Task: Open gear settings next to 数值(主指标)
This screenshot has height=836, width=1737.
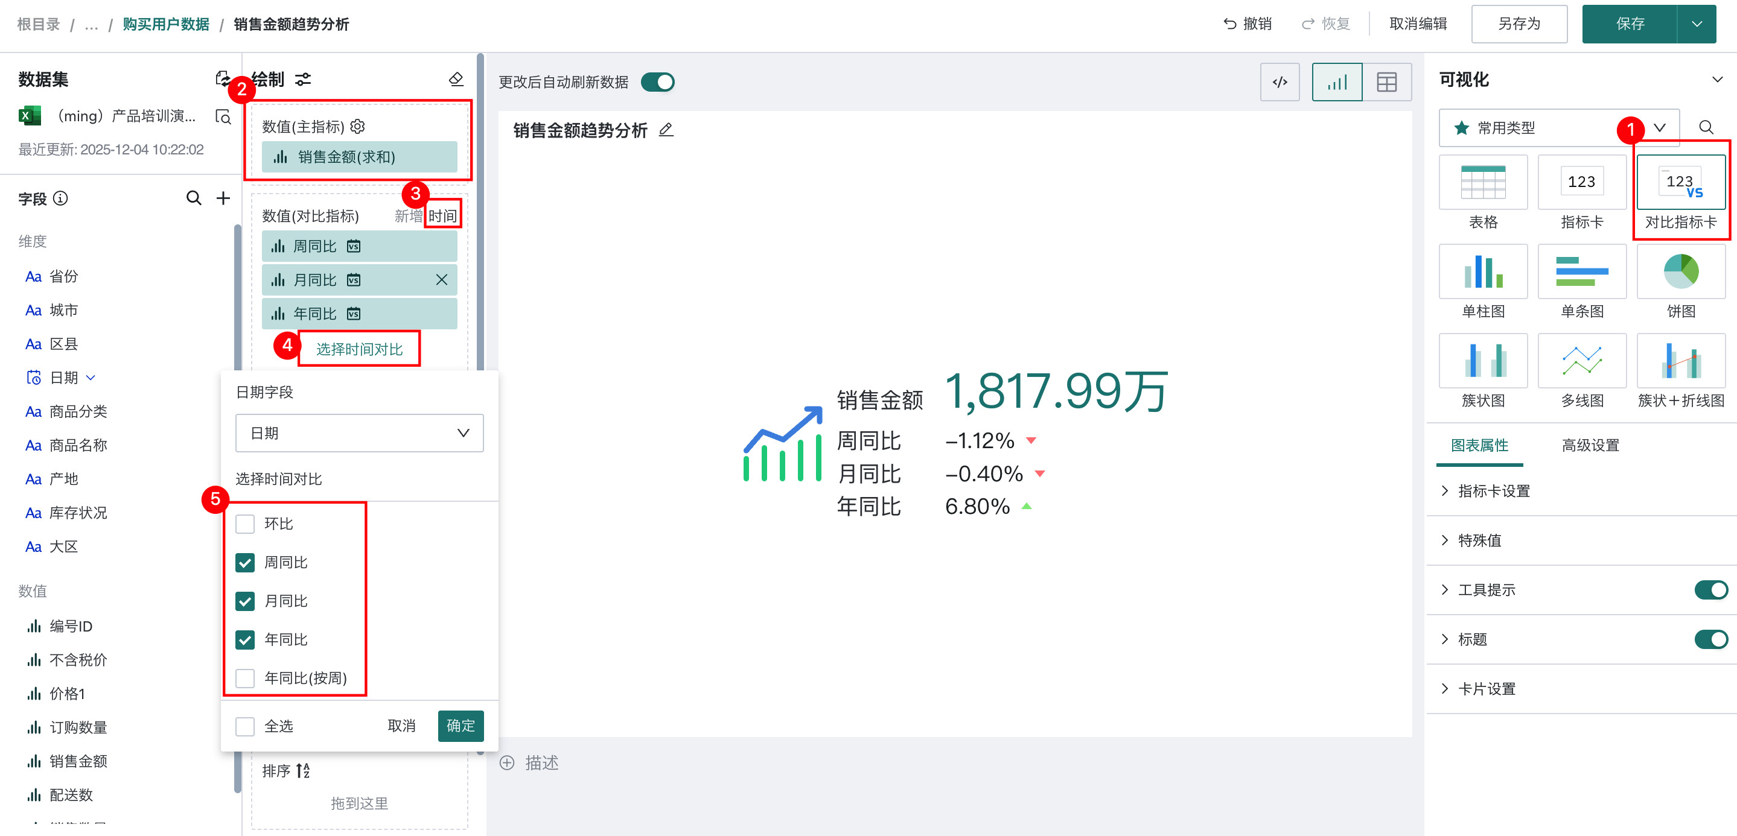Action: [358, 126]
